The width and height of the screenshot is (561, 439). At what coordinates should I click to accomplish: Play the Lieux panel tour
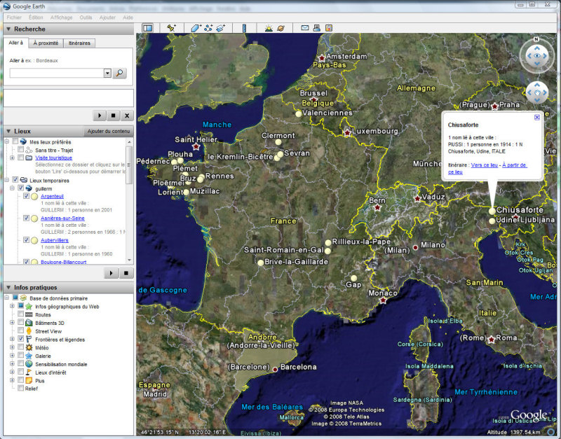coord(111,273)
